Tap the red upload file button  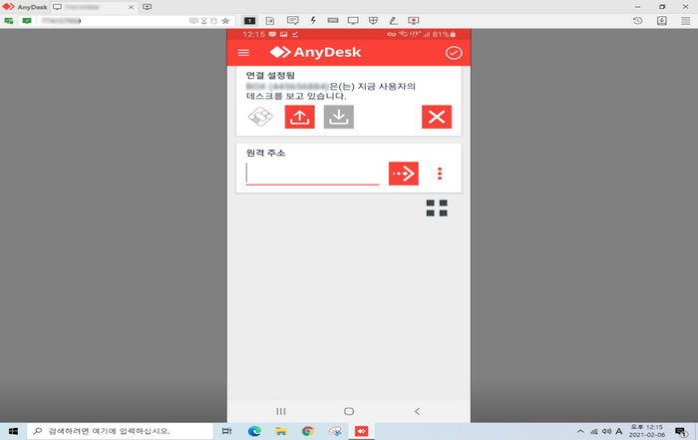(299, 117)
